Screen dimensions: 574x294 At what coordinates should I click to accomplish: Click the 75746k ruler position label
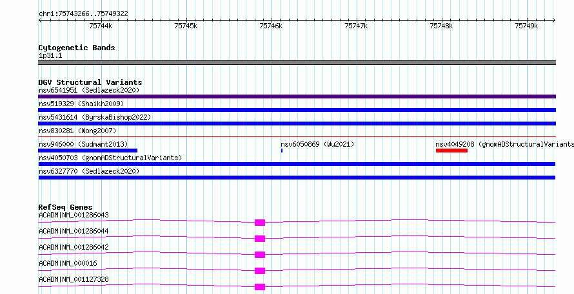coord(271,26)
